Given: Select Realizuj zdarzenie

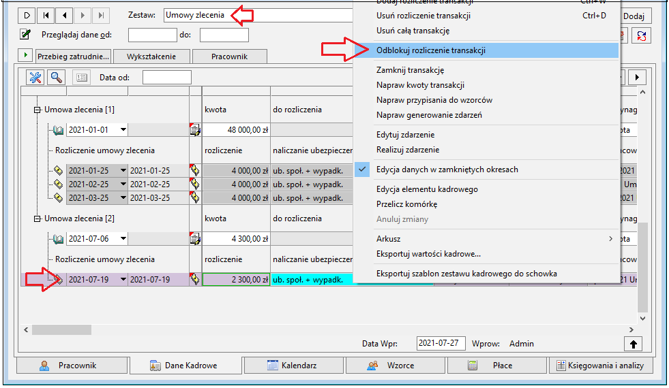Looking at the screenshot, I should 486,150.
